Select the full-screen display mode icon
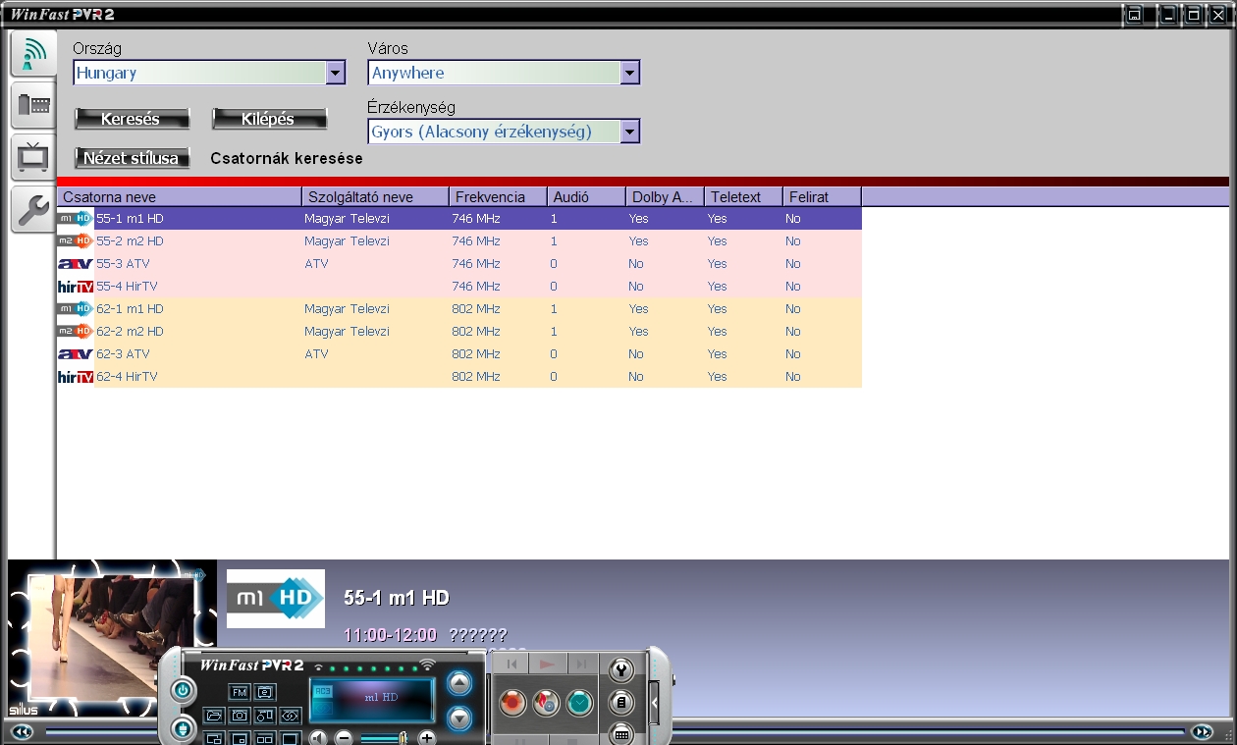1237x745 pixels. [x=290, y=738]
